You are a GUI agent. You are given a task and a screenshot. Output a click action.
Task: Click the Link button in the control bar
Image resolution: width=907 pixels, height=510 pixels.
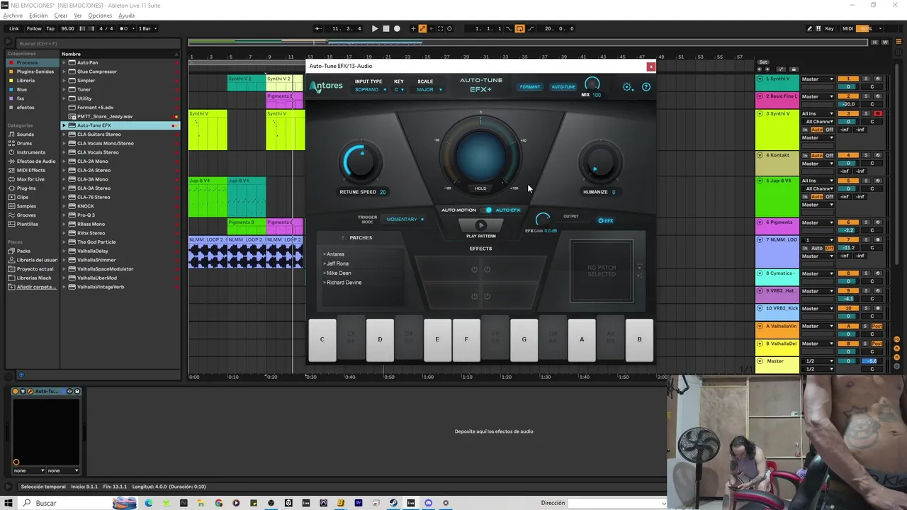click(14, 28)
